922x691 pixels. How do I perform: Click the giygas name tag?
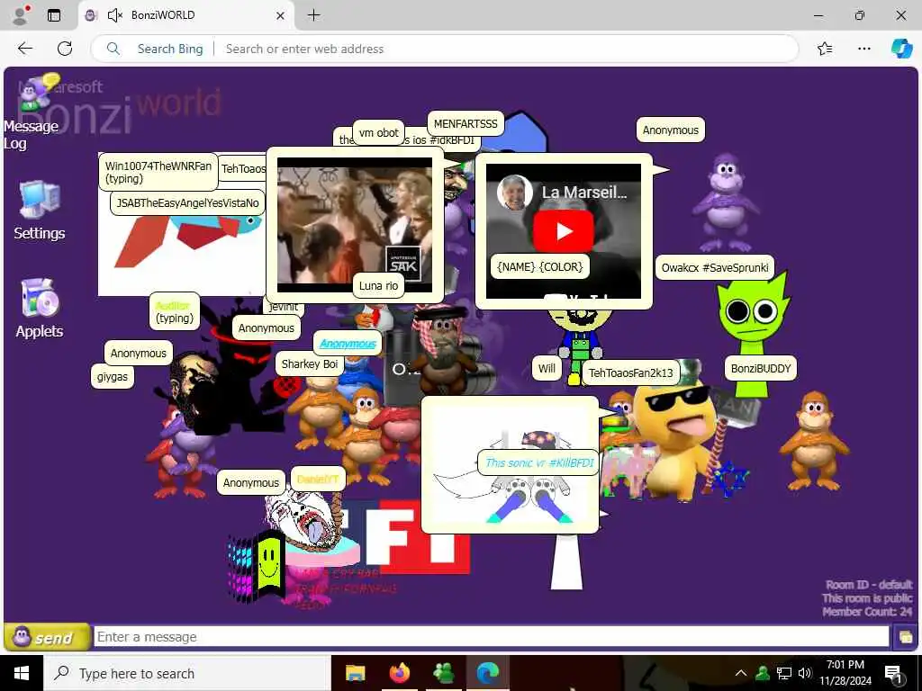click(x=112, y=377)
